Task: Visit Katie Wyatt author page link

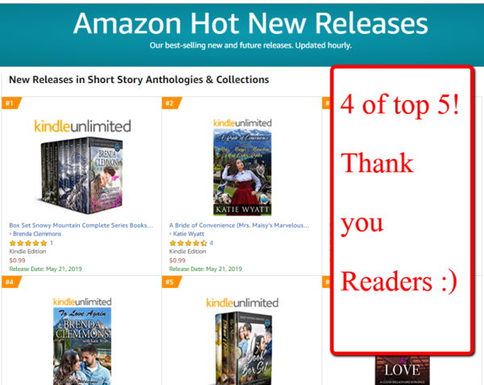Action: 188,234
